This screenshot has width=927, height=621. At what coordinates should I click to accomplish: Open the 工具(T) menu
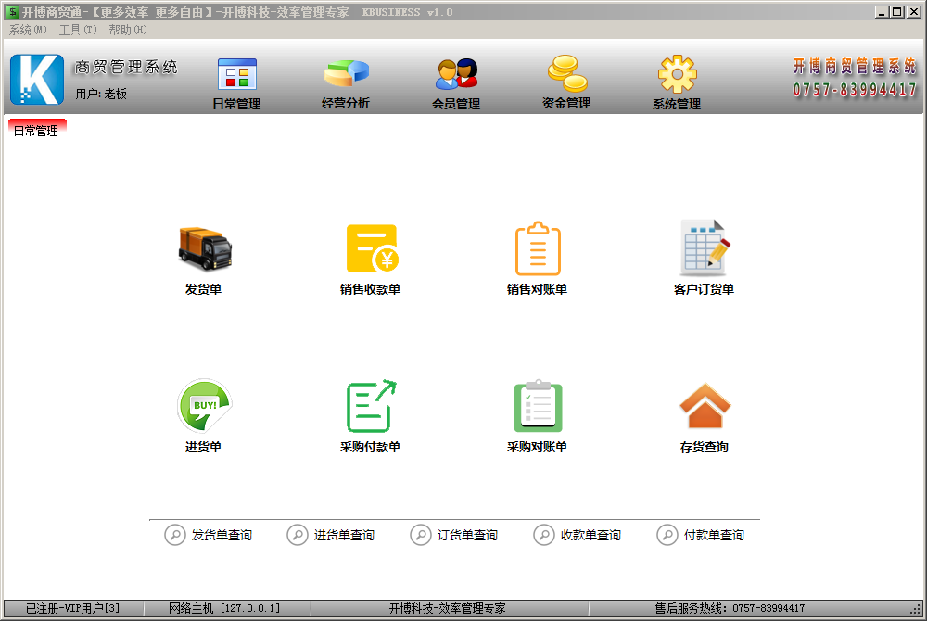pyautogui.click(x=78, y=30)
